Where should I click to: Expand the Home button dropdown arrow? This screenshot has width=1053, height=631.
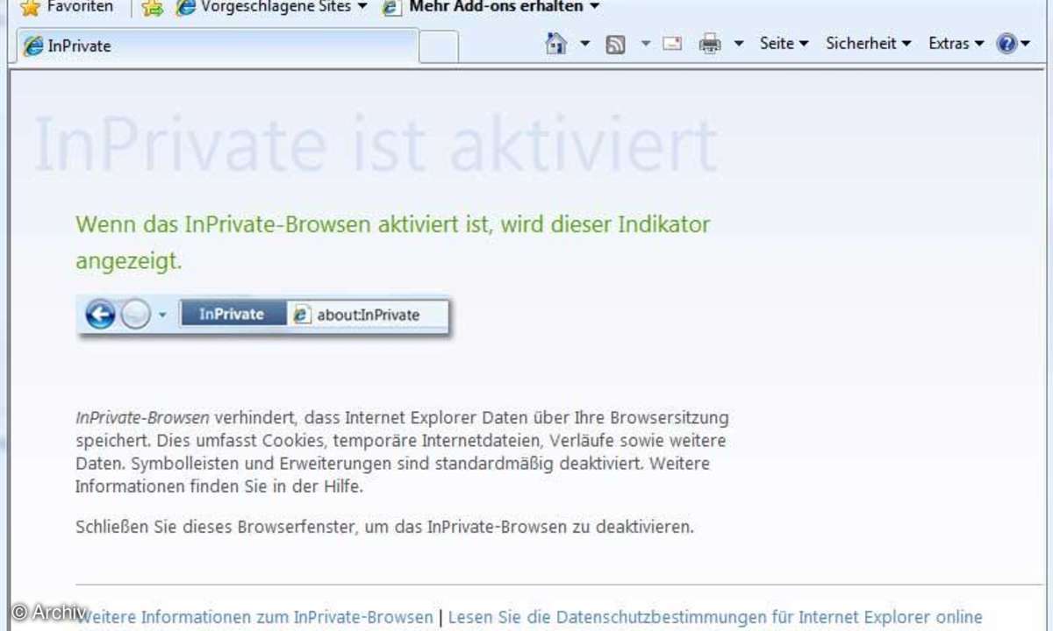click(584, 43)
